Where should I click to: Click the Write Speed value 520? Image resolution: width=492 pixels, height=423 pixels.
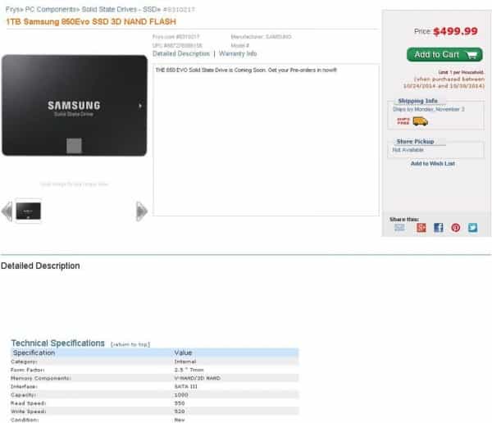click(x=180, y=411)
